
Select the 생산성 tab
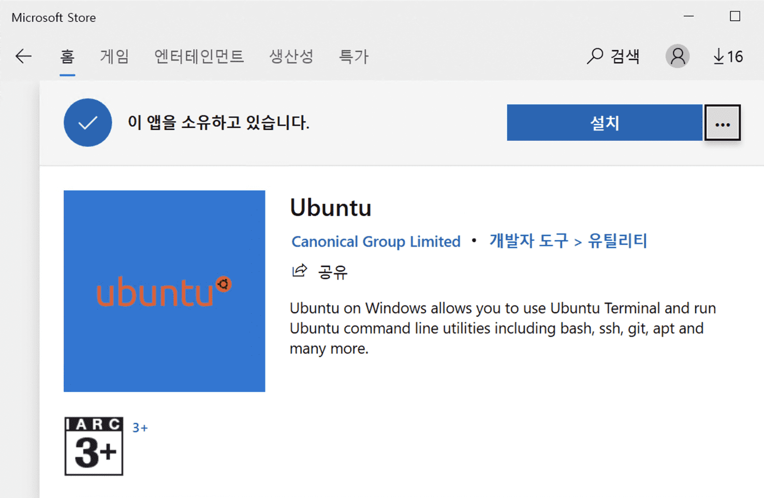(x=291, y=56)
